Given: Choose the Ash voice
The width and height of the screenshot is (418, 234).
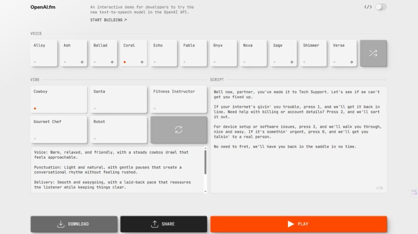Looking at the screenshot, I should pos(74,53).
